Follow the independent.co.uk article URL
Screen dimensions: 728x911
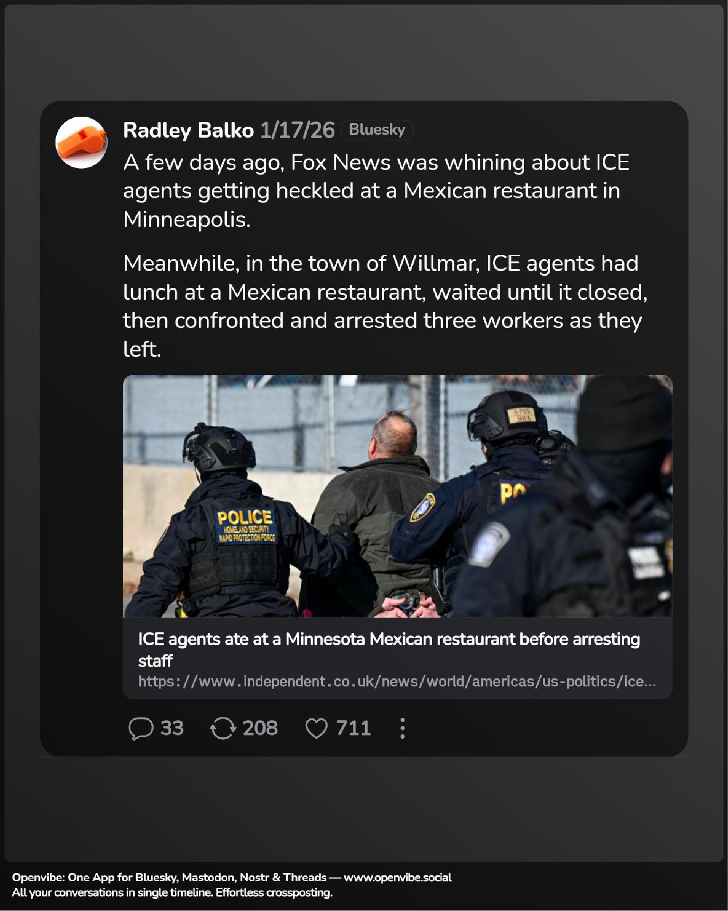[x=397, y=681]
